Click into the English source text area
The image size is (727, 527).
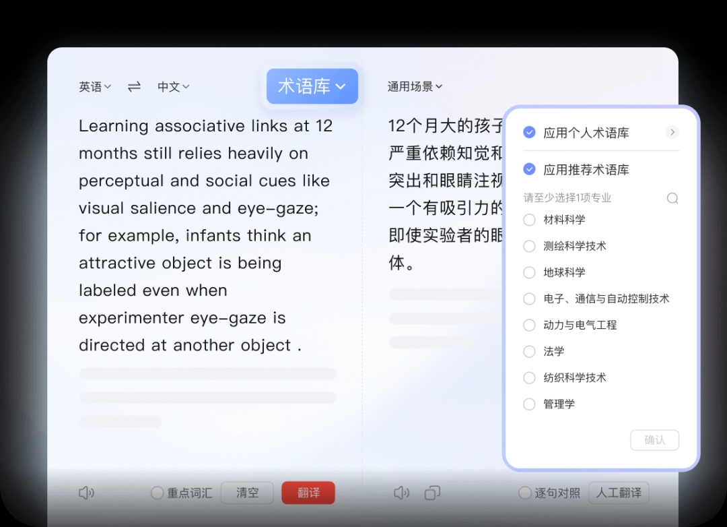(x=205, y=235)
